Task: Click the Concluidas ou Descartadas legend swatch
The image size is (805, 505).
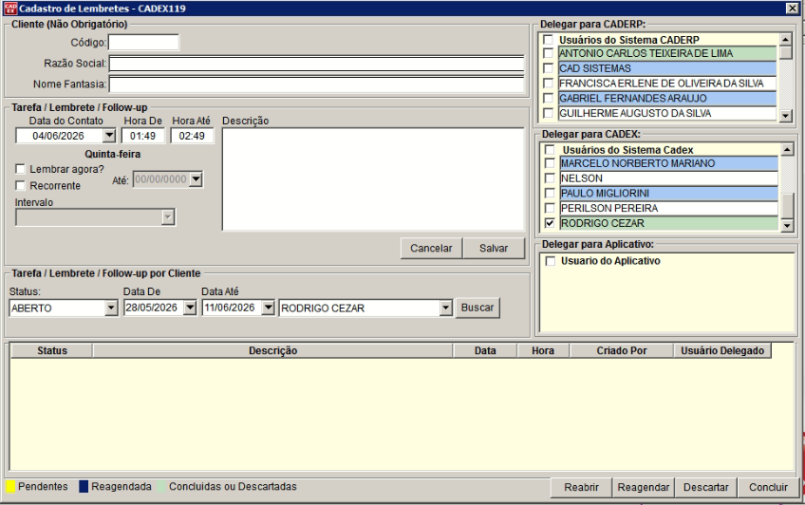Action: click(x=161, y=487)
